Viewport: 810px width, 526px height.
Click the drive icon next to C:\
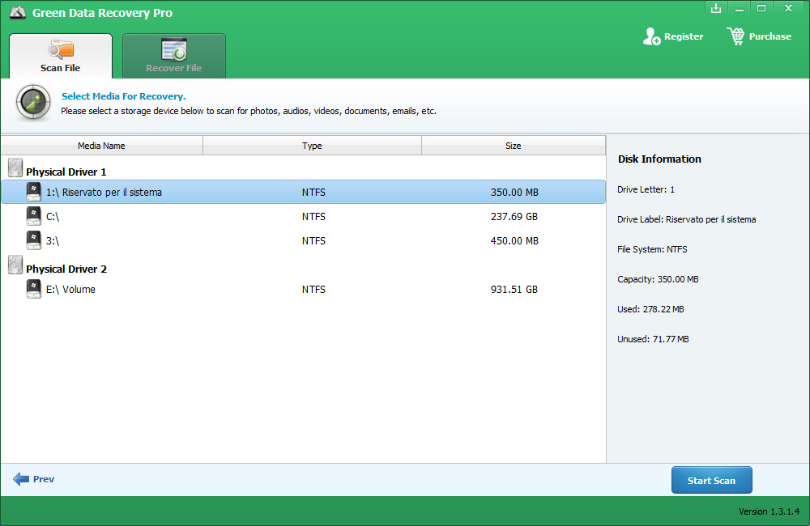(x=33, y=216)
